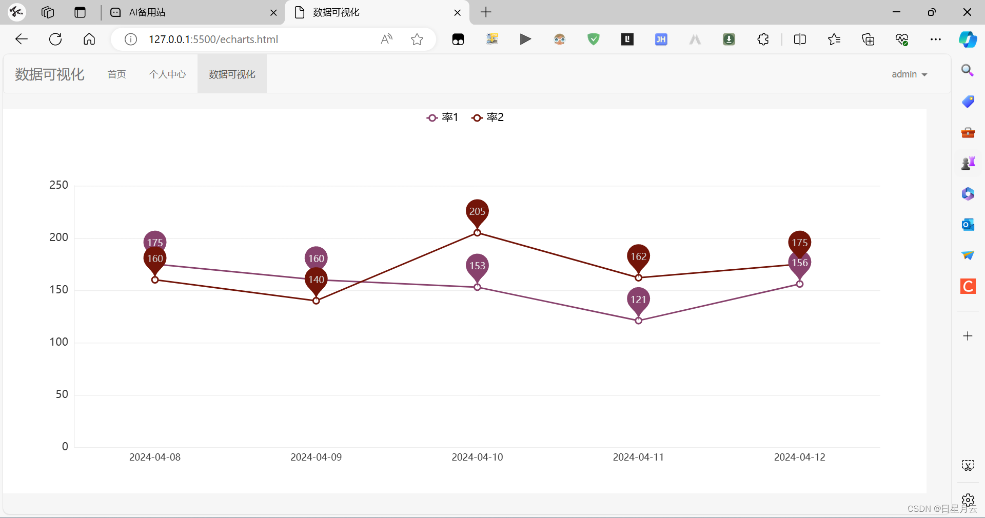Click the 2024-04-10 axis label
This screenshot has height=518, width=985.
coord(477,457)
